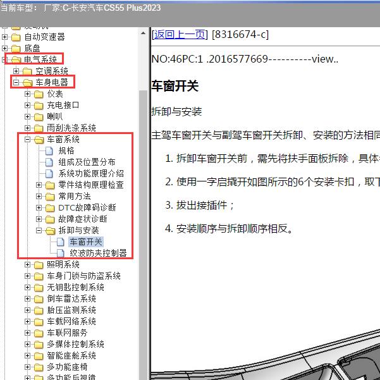Click the 组成及位置分布 page icon
The width and height of the screenshot is (380, 380).
pos(49,162)
